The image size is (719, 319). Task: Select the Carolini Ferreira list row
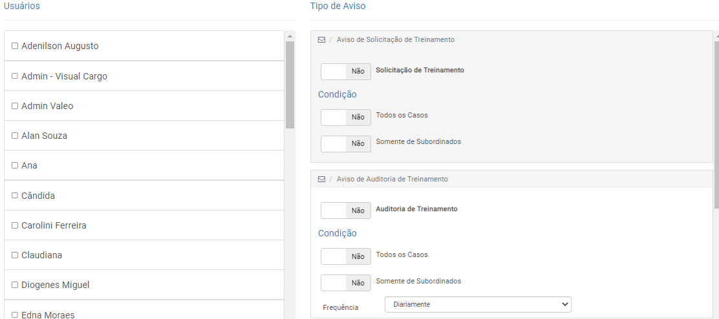(x=144, y=225)
